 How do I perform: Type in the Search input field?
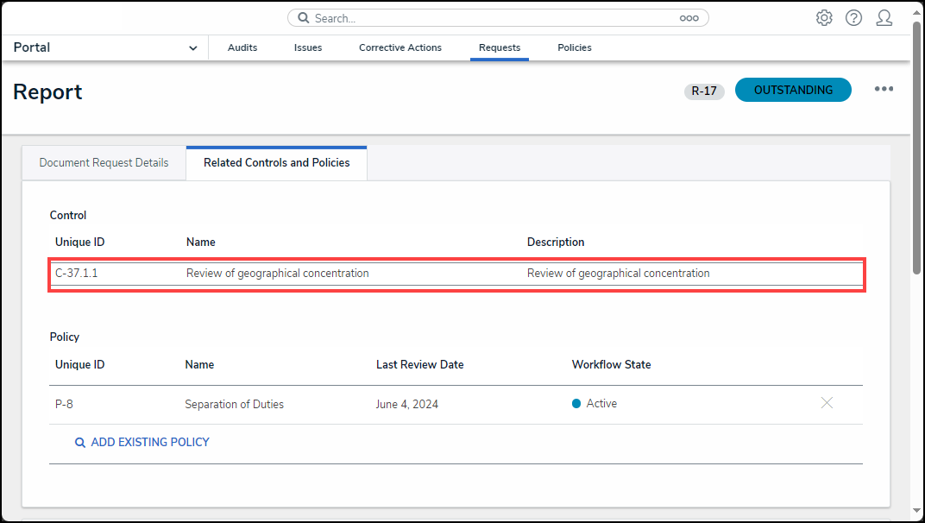coord(492,18)
